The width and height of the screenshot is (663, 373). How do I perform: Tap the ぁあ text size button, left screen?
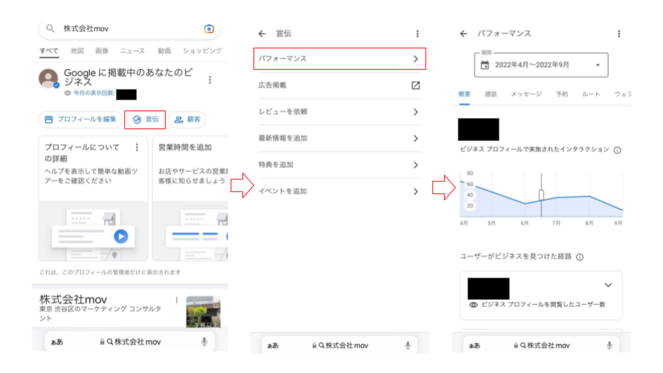click(x=57, y=342)
